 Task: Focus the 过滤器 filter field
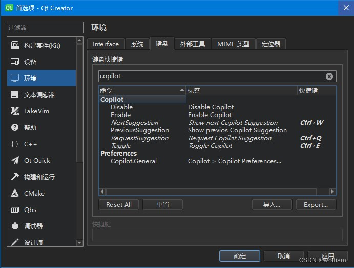[x=45, y=28]
